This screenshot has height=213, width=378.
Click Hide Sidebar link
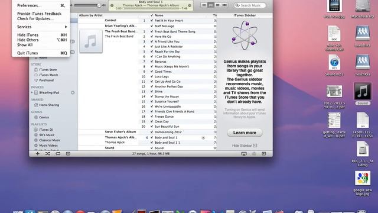pyautogui.click(x=245, y=146)
